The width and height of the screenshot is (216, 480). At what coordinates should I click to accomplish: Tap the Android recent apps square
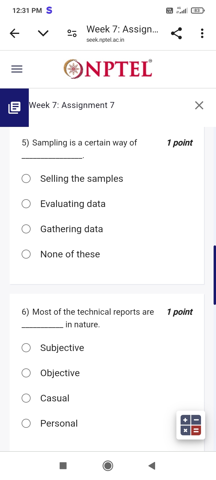point(63,466)
